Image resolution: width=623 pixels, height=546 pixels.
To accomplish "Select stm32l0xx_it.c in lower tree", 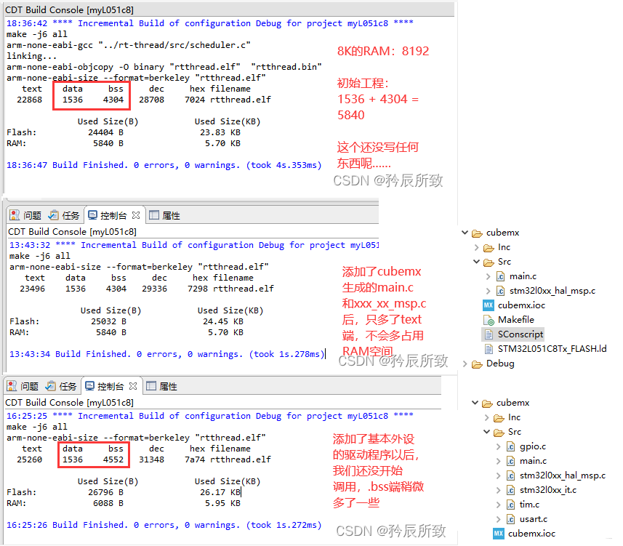I will pyautogui.click(x=548, y=490).
